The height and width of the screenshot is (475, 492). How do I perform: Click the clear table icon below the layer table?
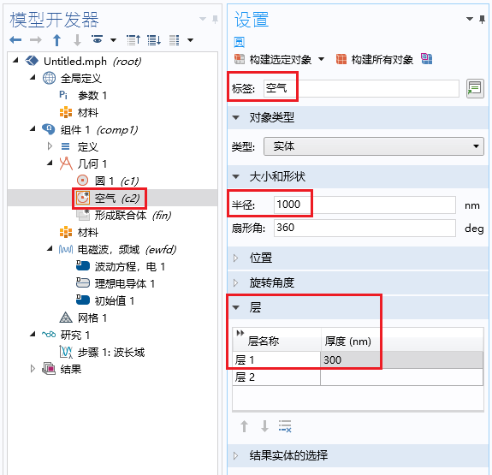[x=285, y=426]
